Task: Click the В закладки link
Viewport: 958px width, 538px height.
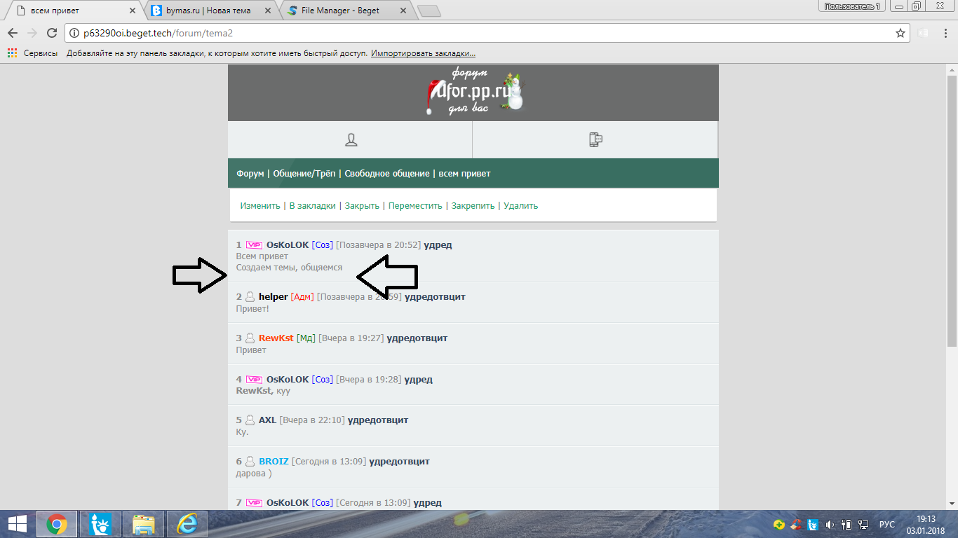Action: [313, 206]
